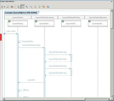Open dropdown arrow beside the first toolbar icon

pos(4,7)
